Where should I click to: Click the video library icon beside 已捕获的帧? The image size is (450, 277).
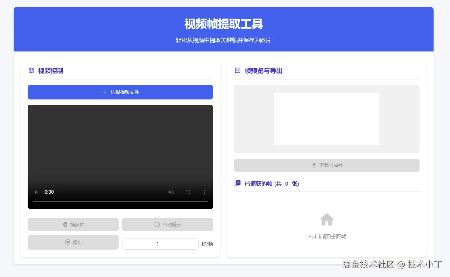tap(238, 183)
